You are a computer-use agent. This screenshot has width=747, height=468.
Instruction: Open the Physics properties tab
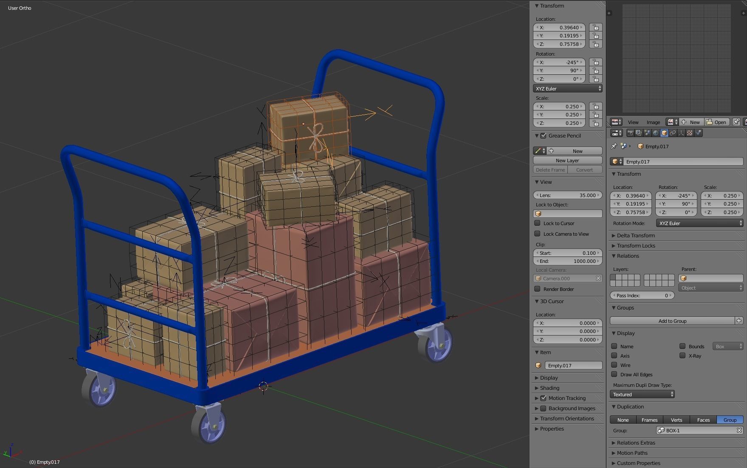click(698, 133)
